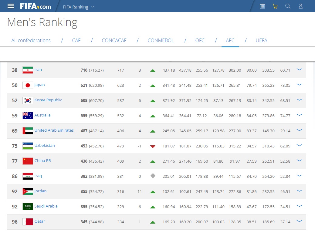Image resolution: width=315 pixels, height=233 pixels.
Task: Switch to the CONMEBOL tab
Action: [x=161, y=40]
